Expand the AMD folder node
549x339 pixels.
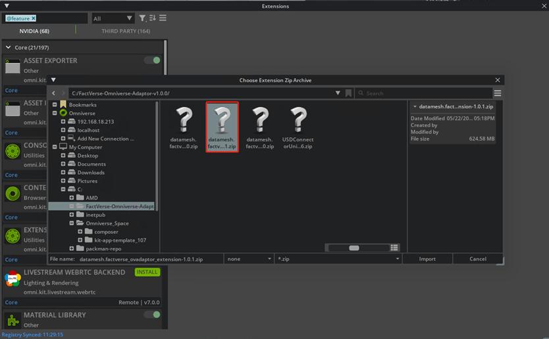(x=72, y=198)
